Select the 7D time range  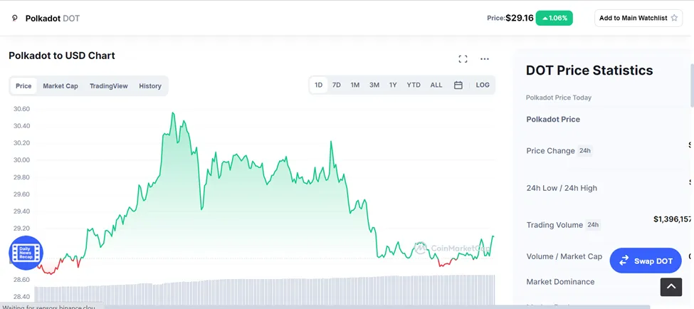[337, 85]
